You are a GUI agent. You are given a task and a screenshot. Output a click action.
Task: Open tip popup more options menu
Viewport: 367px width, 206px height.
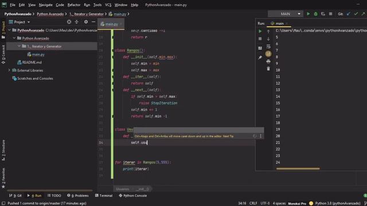point(260,136)
